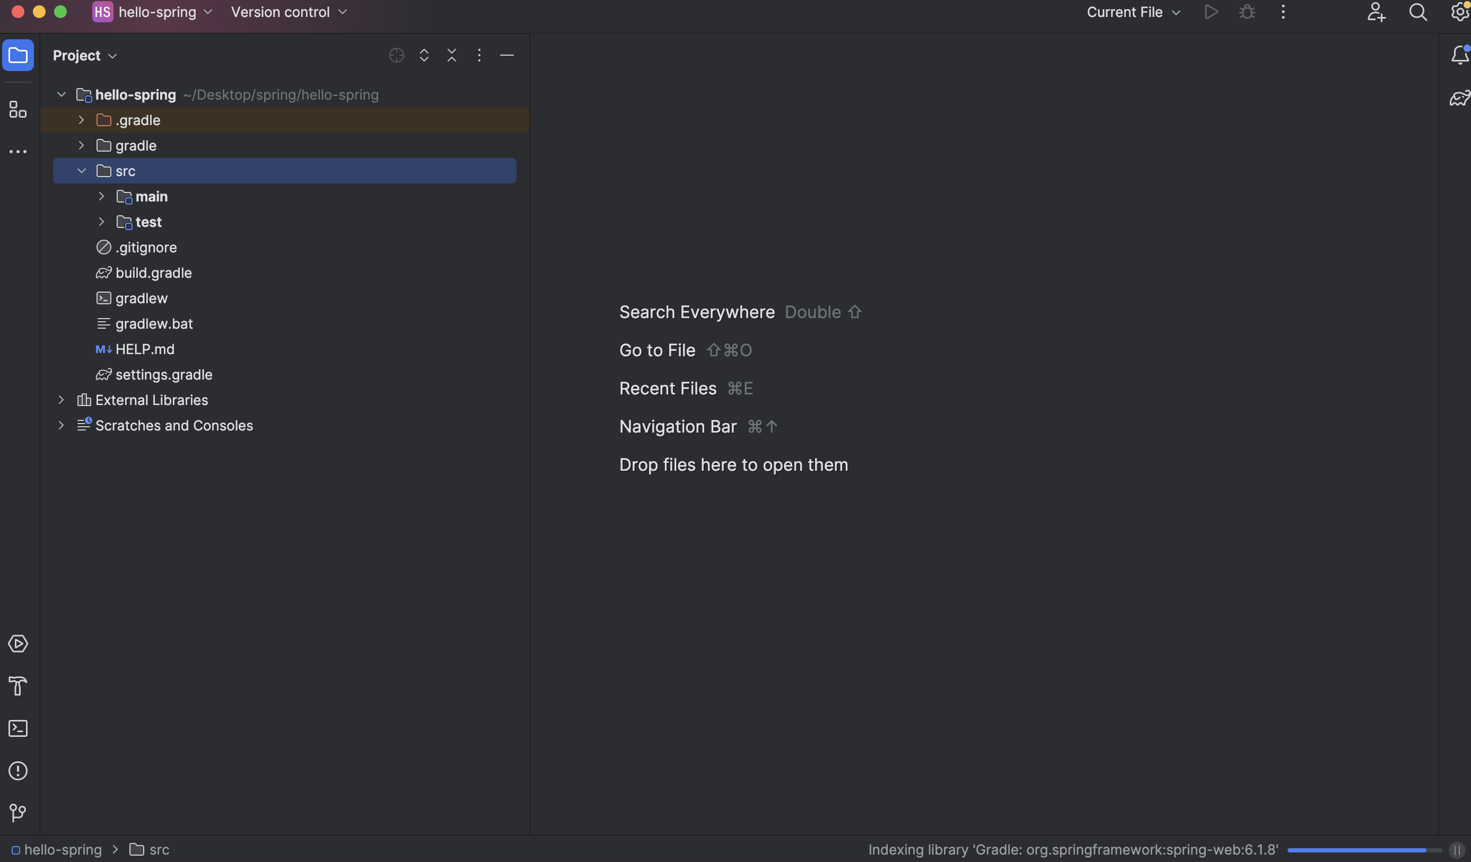This screenshot has height=862, width=1471.
Task: Open the Problems tool window icon
Action: pos(17,770)
